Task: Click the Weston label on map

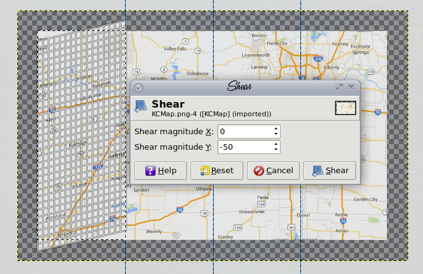Action: point(259,35)
